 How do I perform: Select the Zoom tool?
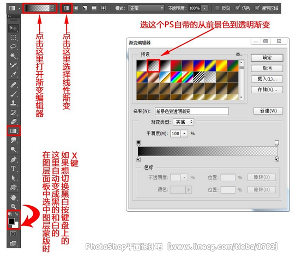tap(14, 206)
